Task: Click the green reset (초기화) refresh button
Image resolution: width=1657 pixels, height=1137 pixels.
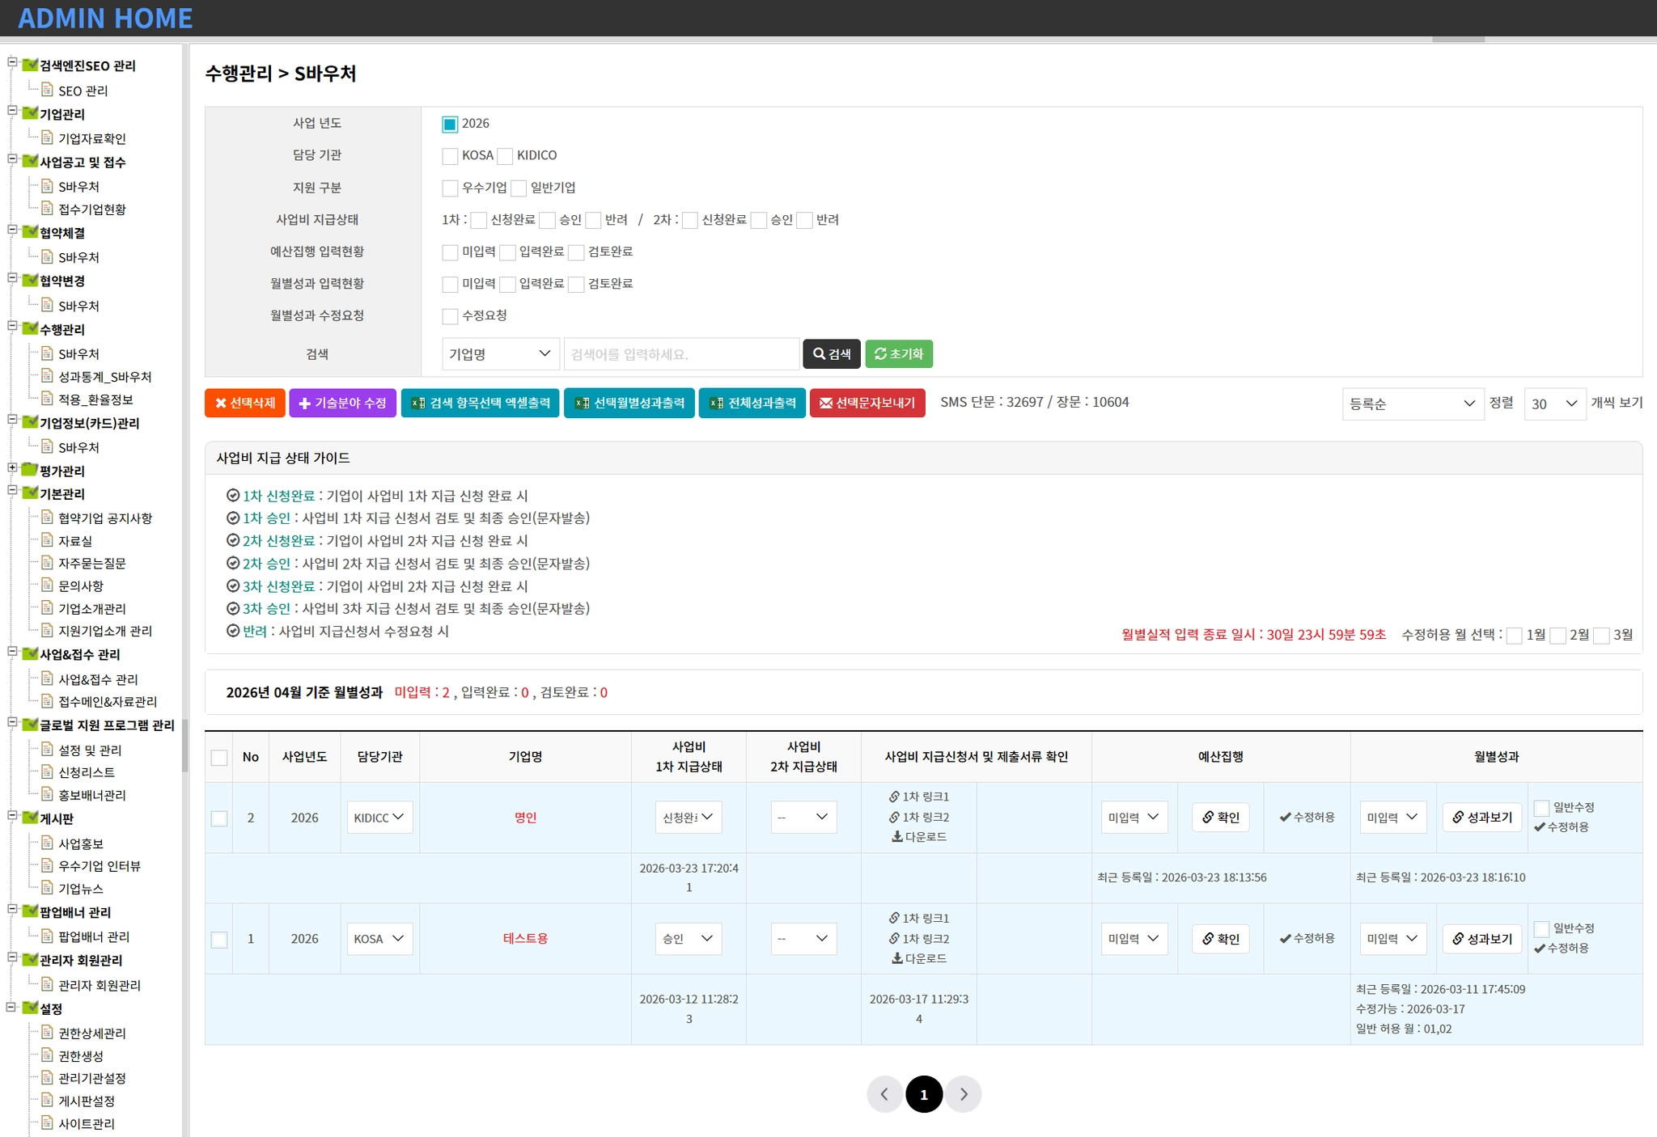Action: point(898,354)
